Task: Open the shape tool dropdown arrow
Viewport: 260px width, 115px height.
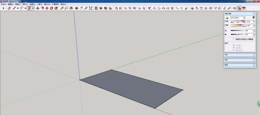Action: coord(33,8)
